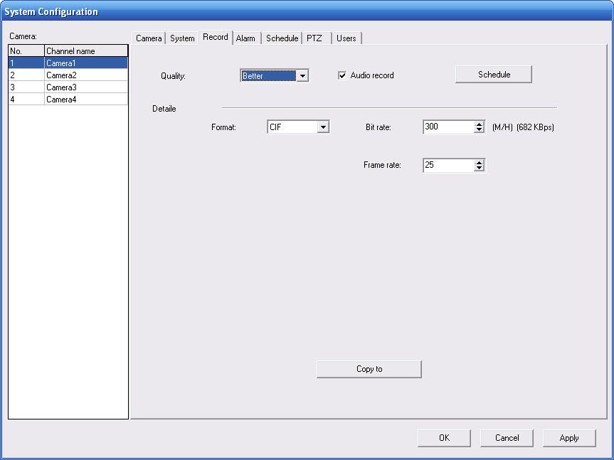Click the Schedule button beside Audio record
614x460 pixels.
(x=494, y=75)
